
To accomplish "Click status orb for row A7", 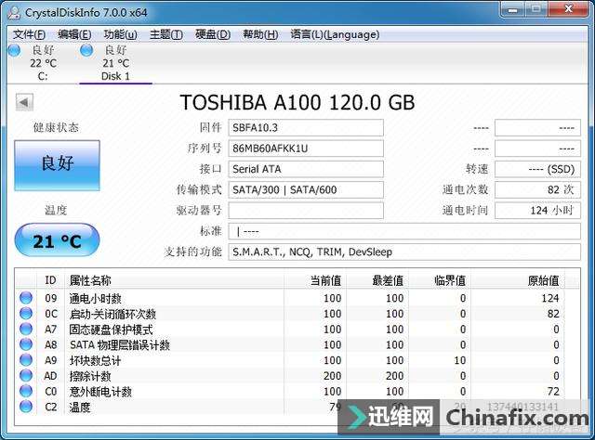I will tap(26, 329).
